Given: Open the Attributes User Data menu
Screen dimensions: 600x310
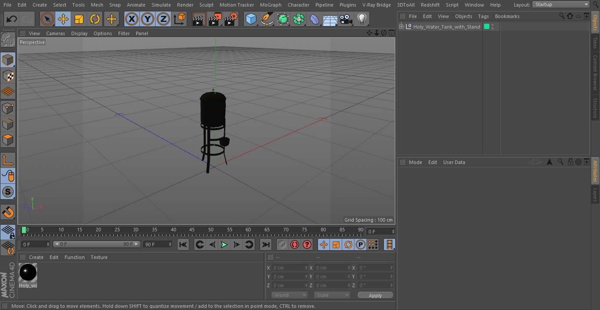Looking at the screenshot, I should [454, 162].
